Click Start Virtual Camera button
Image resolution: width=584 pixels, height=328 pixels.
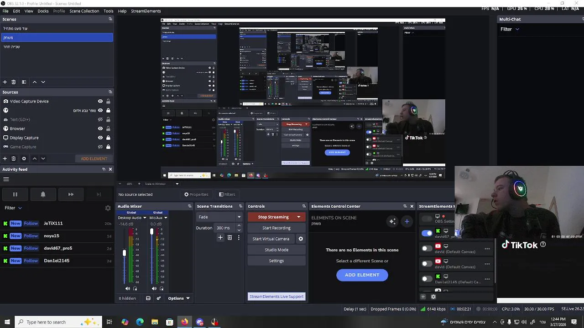(271, 239)
